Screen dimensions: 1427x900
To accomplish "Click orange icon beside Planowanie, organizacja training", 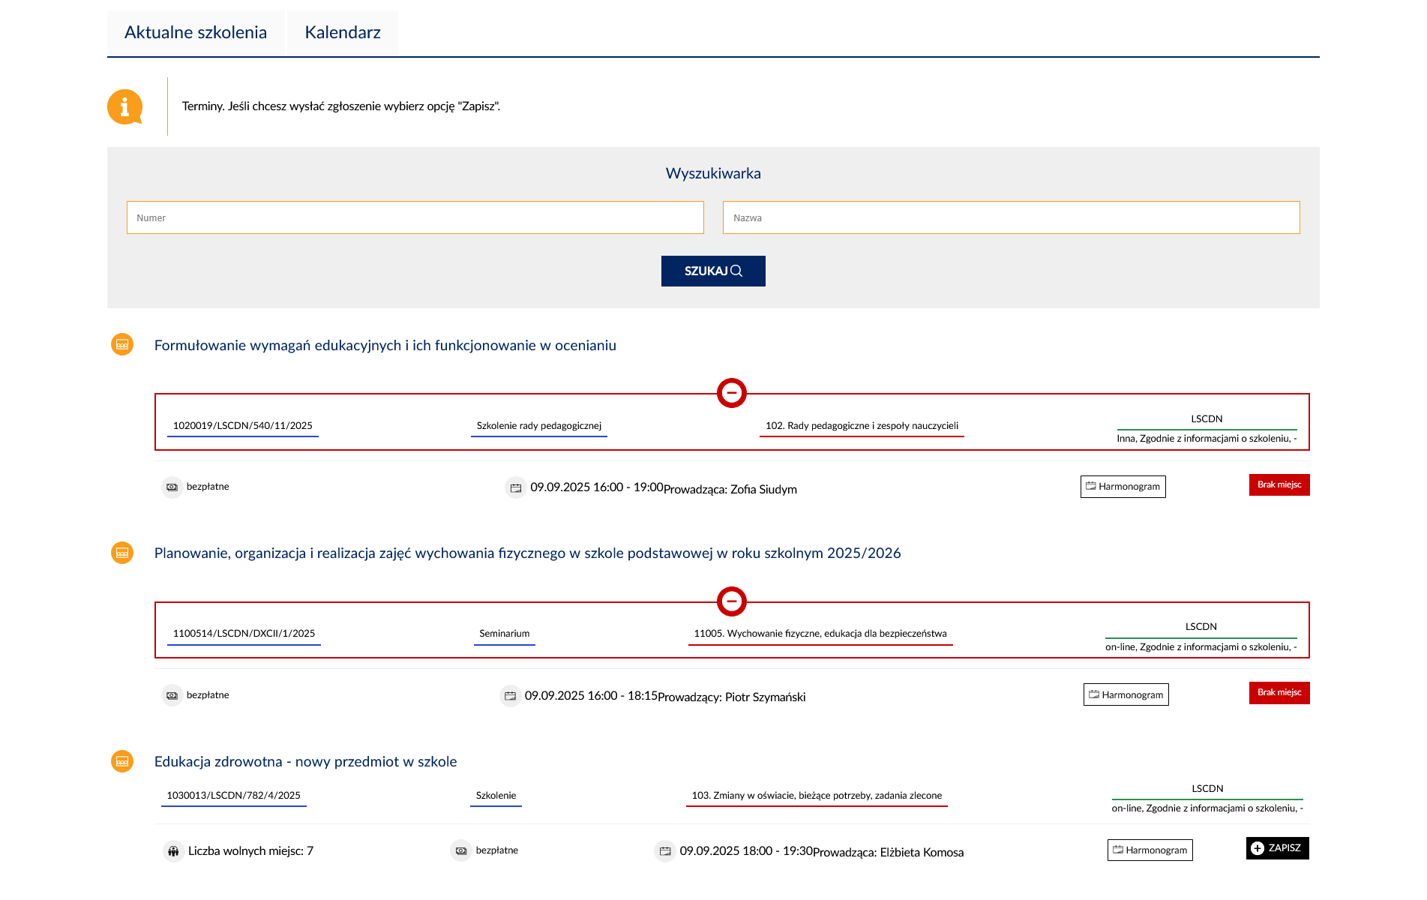I will (122, 553).
